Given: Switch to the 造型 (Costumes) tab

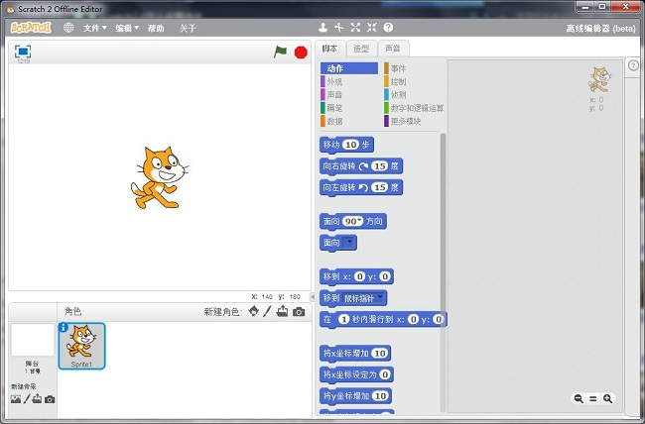Looking at the screenshot, I should [x=361, y=49].
